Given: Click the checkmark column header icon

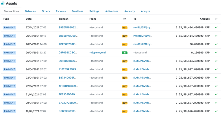Looking at the screenshot, I should [x=216, y=19].
